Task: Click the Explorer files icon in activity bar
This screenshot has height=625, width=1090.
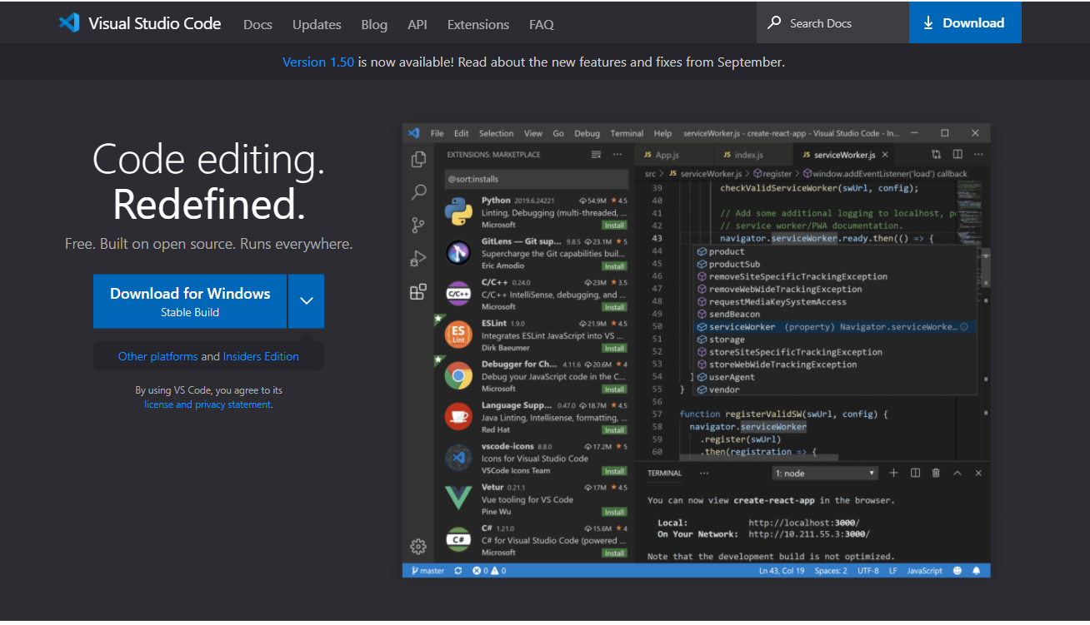Action: tap(418, 159)
